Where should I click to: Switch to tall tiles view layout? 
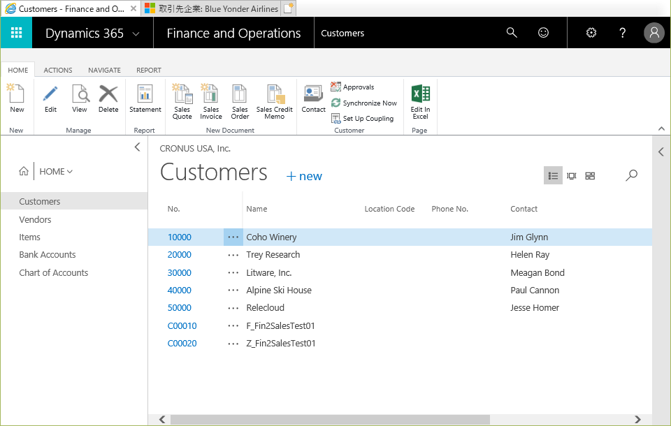pyautogui.click(x=571, y=176)
